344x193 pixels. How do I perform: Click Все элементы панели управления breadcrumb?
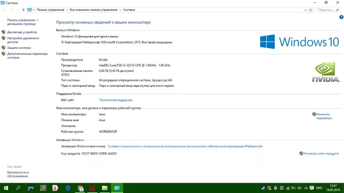point(94,10)
